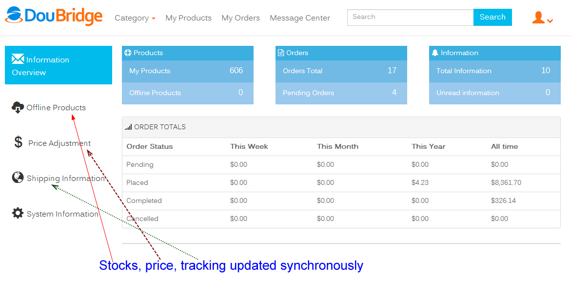This screenshot has width=571, height=299.
Task: Open System Information sidebar link
Action: click(62, 214)
